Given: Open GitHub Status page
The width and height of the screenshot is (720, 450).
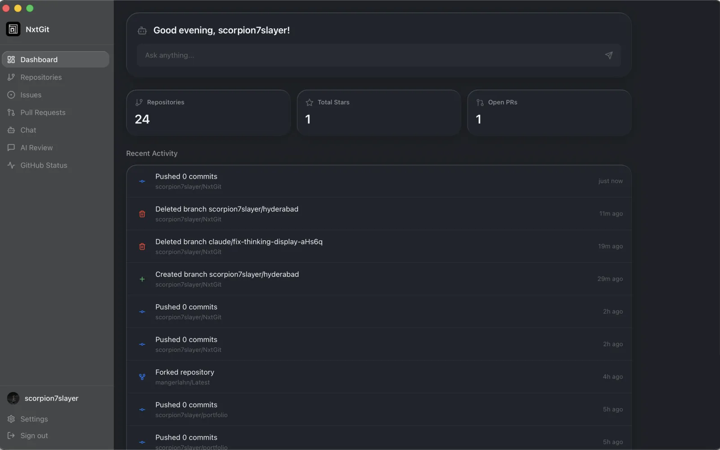Looking at the screenshot, I should (56, 165).
